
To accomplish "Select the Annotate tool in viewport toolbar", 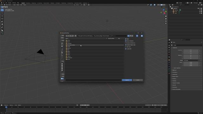I will click(2, 28).
